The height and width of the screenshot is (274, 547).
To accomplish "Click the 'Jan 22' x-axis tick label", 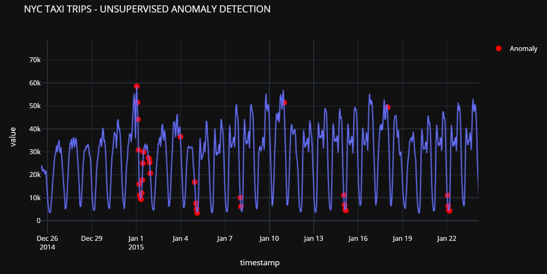I will pyautogui.click(x=447, y=239).
